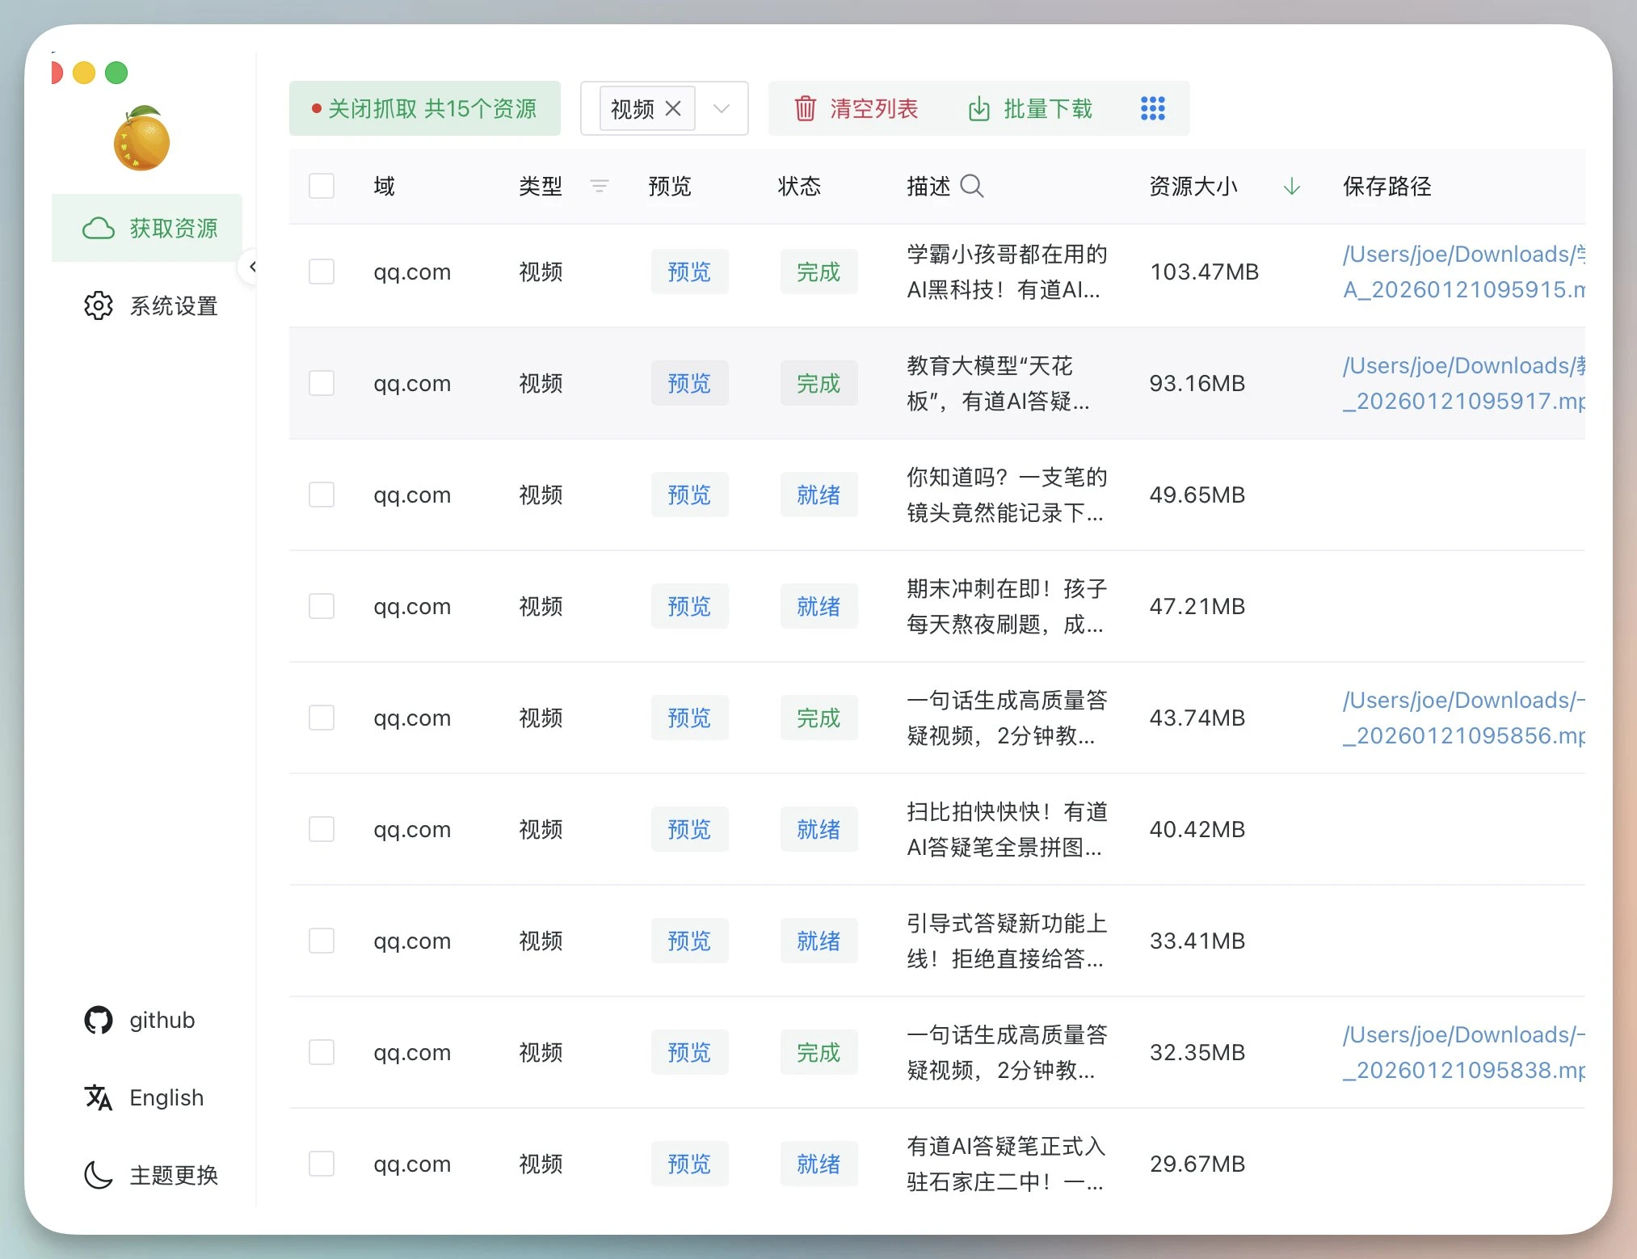1637x1259 pixels.
Task: Collapse the sidebar with the chevron
Action: pos(253,267)
